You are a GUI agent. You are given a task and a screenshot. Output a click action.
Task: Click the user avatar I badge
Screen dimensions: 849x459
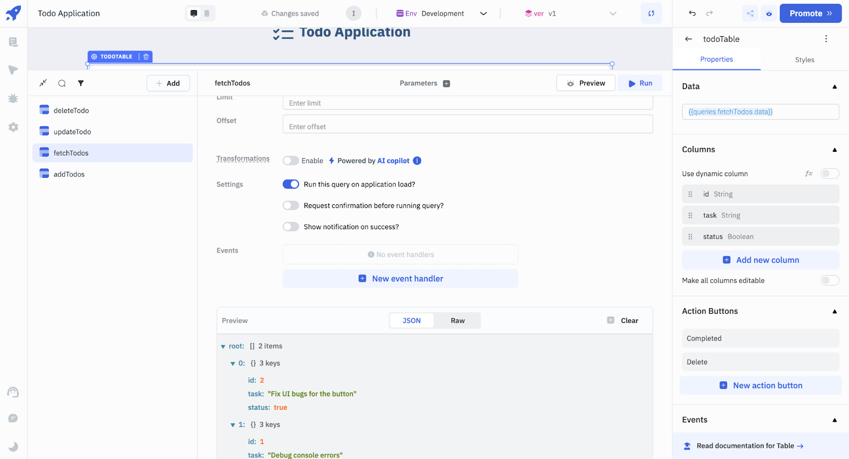[353, 13]
